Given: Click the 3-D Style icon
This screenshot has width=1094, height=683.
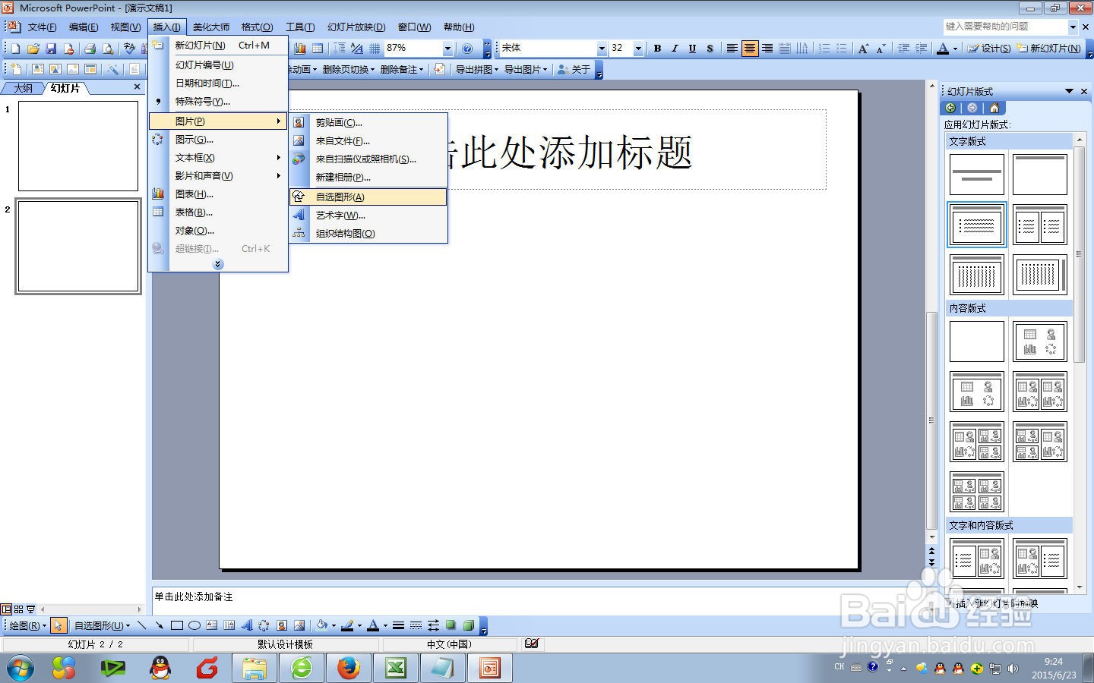Looking at the screenshot, I should pos(469,625).
